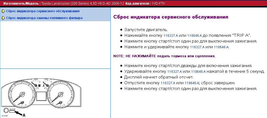Click 'Нажмите кнопку старт/стоп дважды' step text

(x=188, y=66)
